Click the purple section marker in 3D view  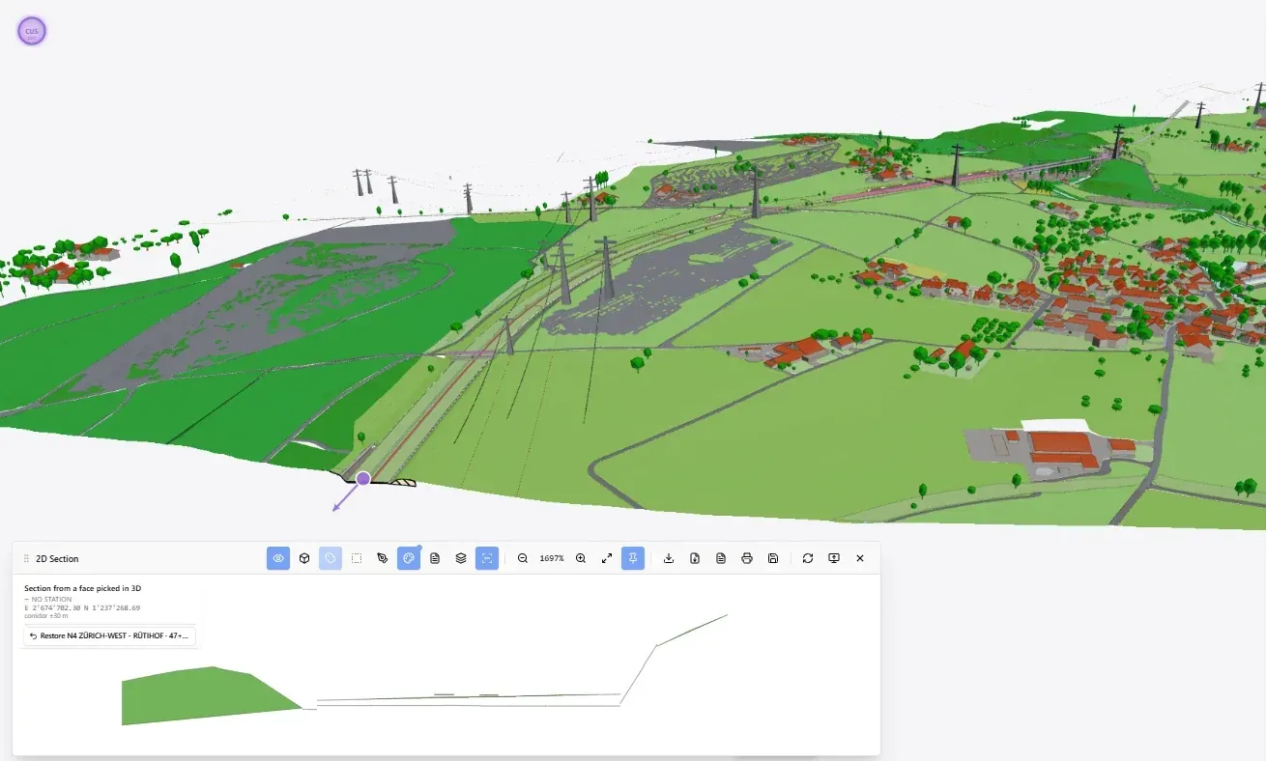tap(363, 478)
